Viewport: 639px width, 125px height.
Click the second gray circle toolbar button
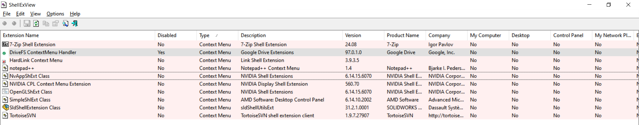tap(14, 23)
